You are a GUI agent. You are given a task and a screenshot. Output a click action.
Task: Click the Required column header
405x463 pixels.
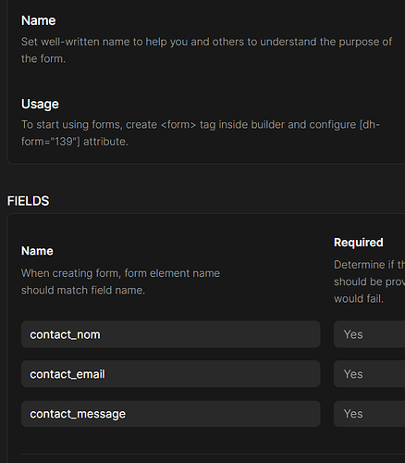[x=359, y=243]
